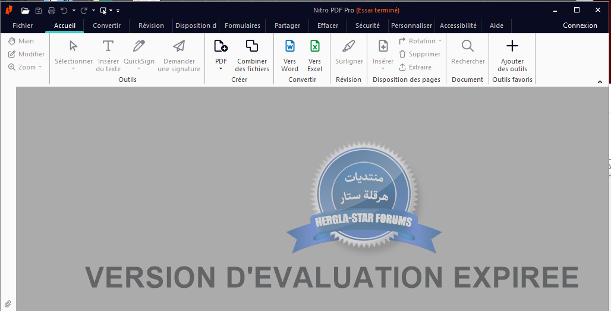Image resolution: width=611 pixels, height=311 pixels.
Task: Switch to the Accueil tab
Action: (65, 26)
